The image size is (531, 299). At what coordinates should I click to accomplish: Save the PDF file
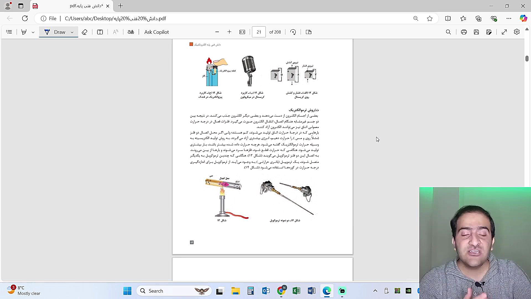pyautogui.click(x=476, y=32)
